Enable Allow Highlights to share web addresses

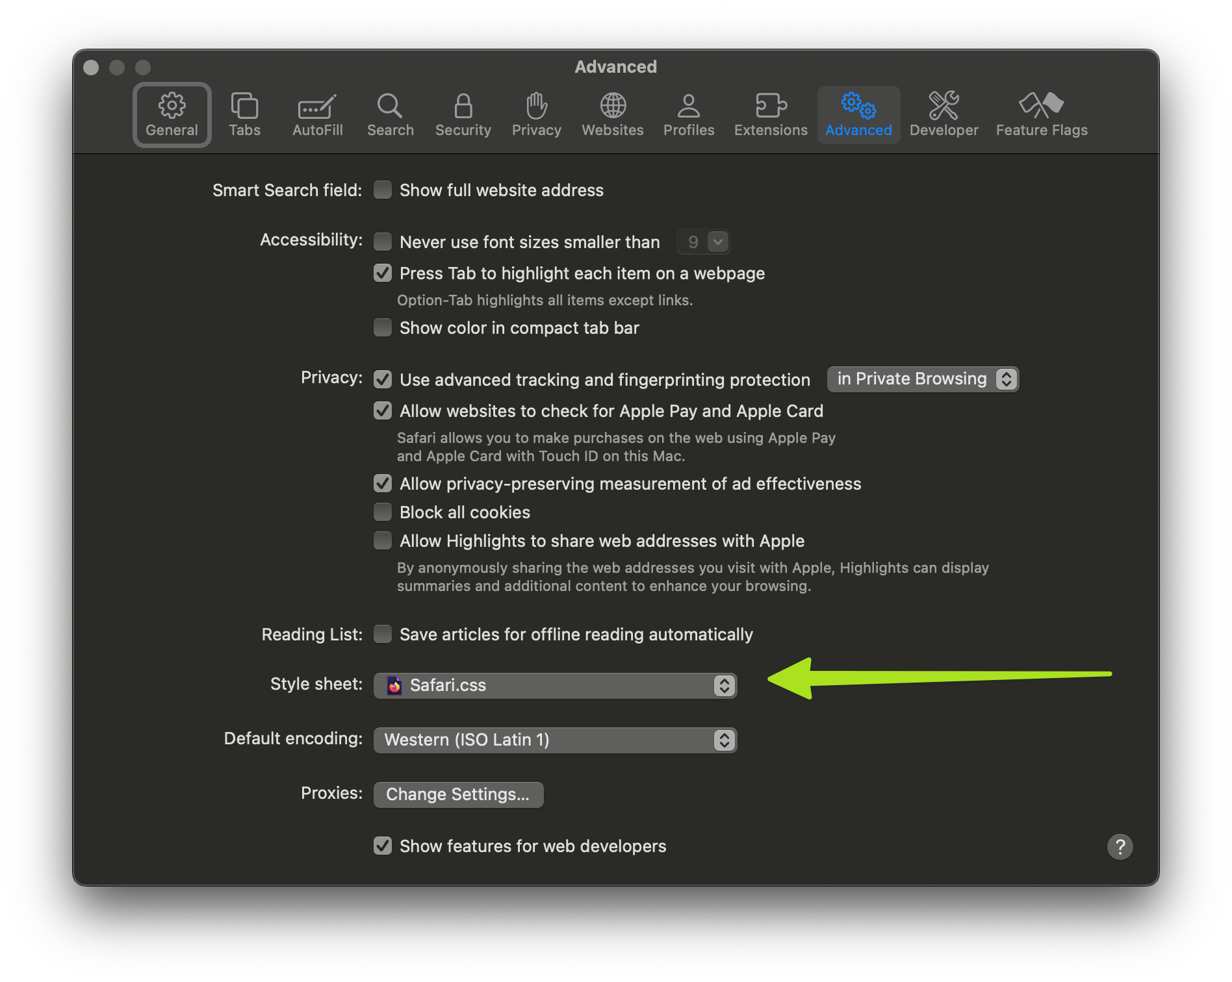(383, 540)
